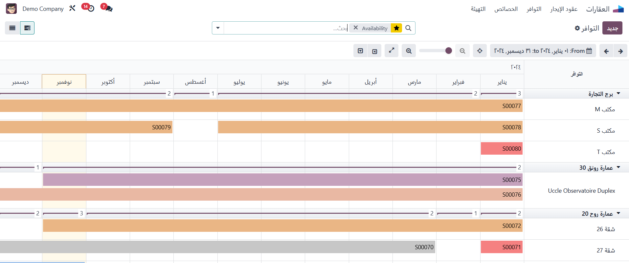This screenshot has width=629, height=263.
Task: Click the crosshair focus-today icon
Action: [x=480, y=51]
